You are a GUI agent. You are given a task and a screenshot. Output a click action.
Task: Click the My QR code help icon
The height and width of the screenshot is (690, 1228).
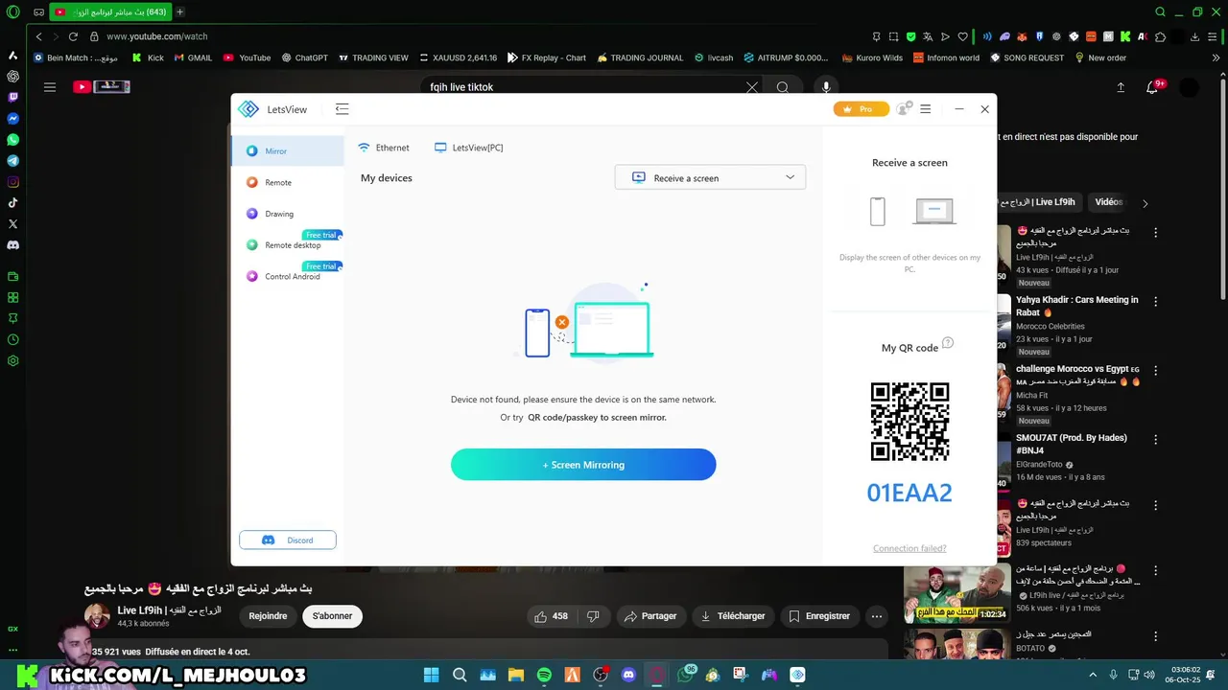[948, 343]
